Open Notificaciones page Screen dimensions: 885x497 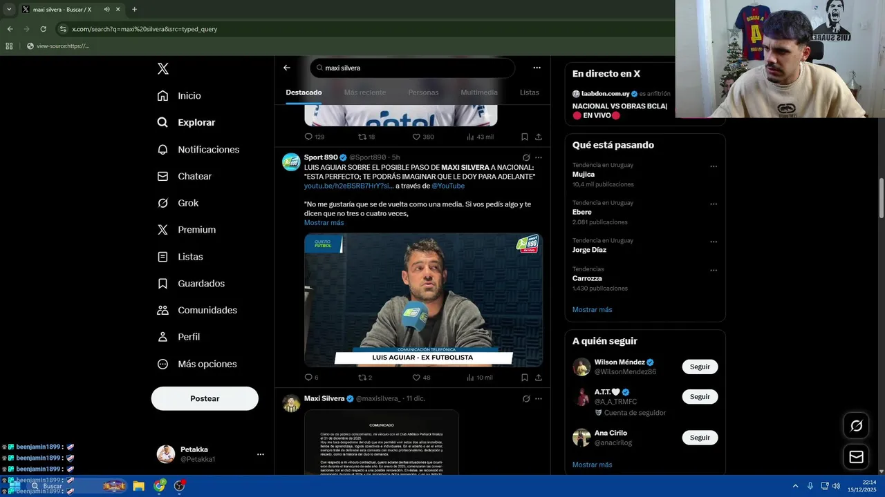click(x=198, y=149)
